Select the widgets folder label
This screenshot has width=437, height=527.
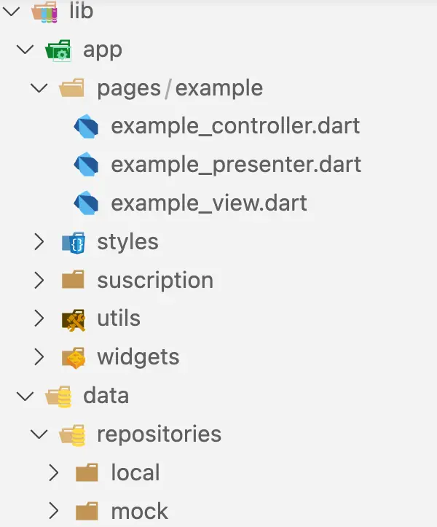point(138,357)
